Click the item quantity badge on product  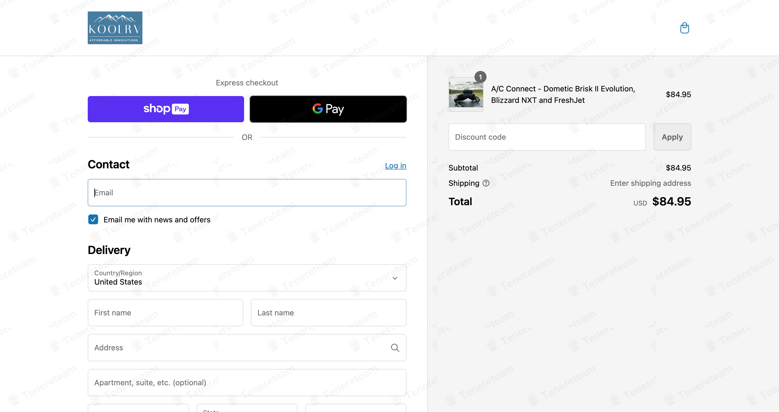(480, 77)
